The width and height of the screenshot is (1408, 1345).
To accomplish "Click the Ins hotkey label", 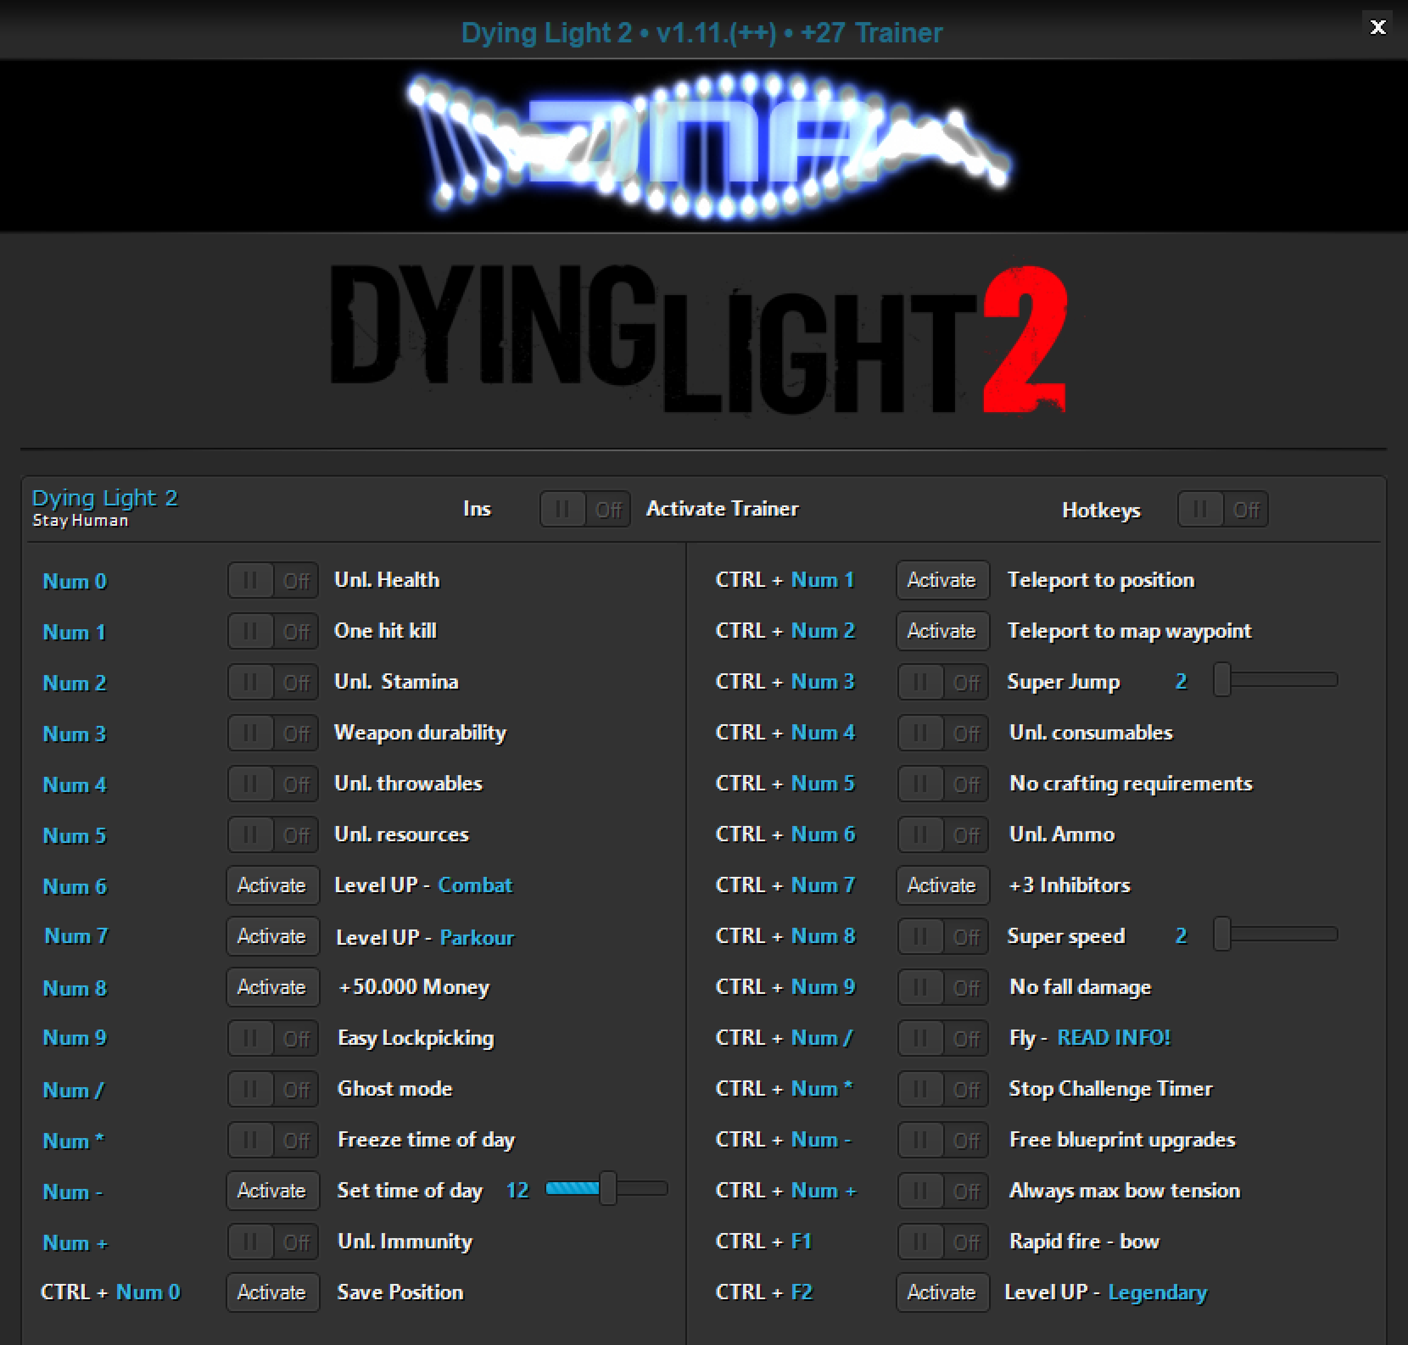I will (x=477, y=509).
